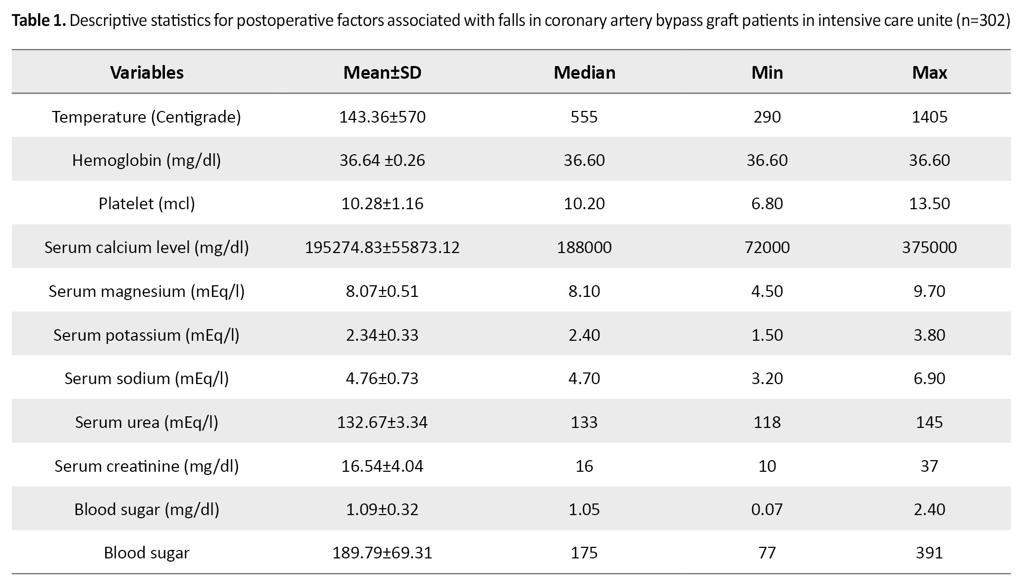Select the Serum magnesium (mEq/l) label

point(146,291)
